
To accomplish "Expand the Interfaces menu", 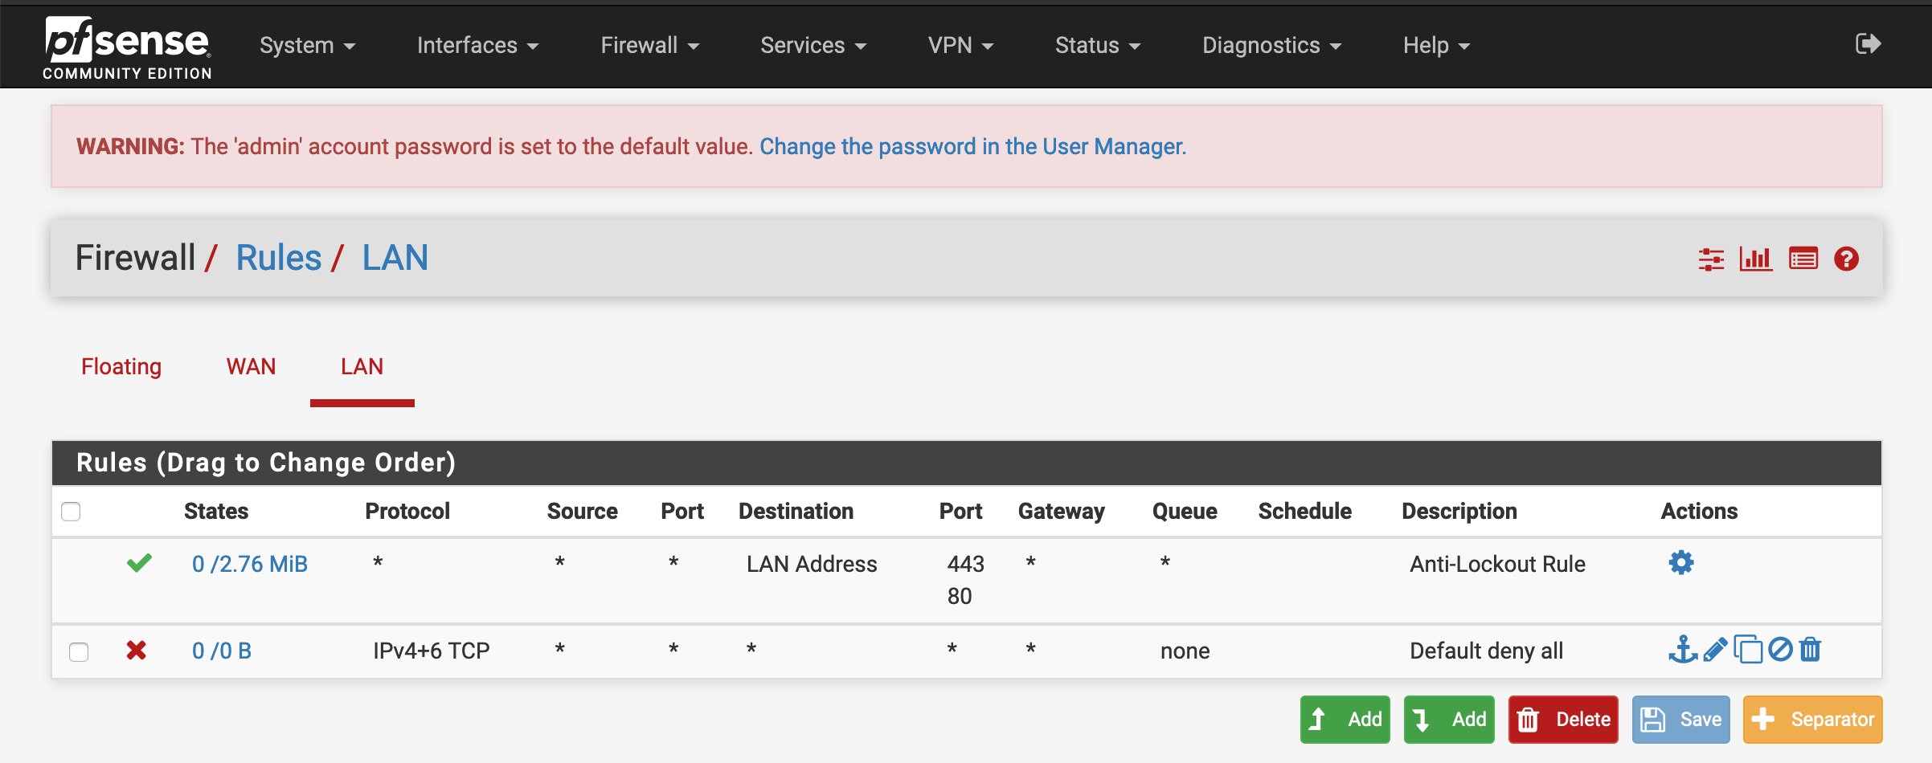I will point(477,46).
